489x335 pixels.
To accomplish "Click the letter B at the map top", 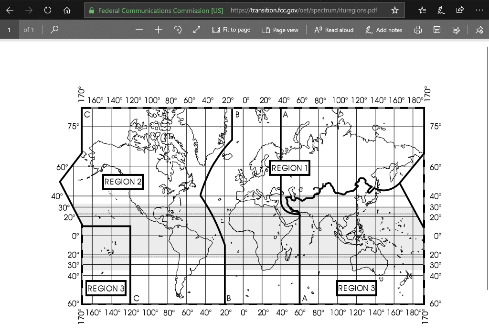I will [237, 115].
